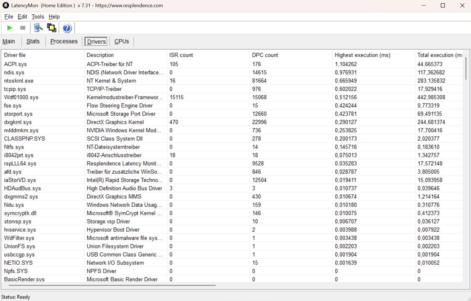
Task: Open the Tools menu
Action: pyautogui.click(x=38, y=17)
